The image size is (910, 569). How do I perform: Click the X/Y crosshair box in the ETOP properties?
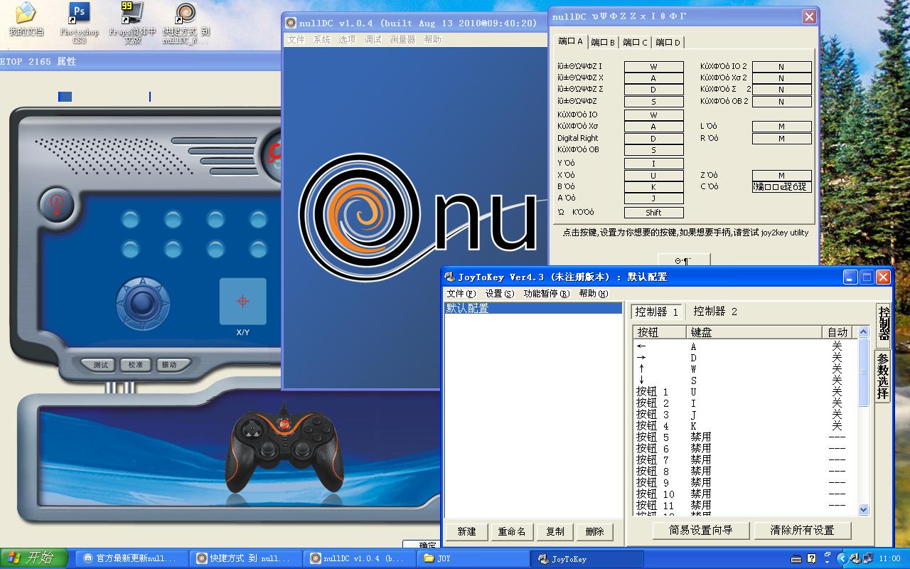pyautogui.click(x=242, y=301)
